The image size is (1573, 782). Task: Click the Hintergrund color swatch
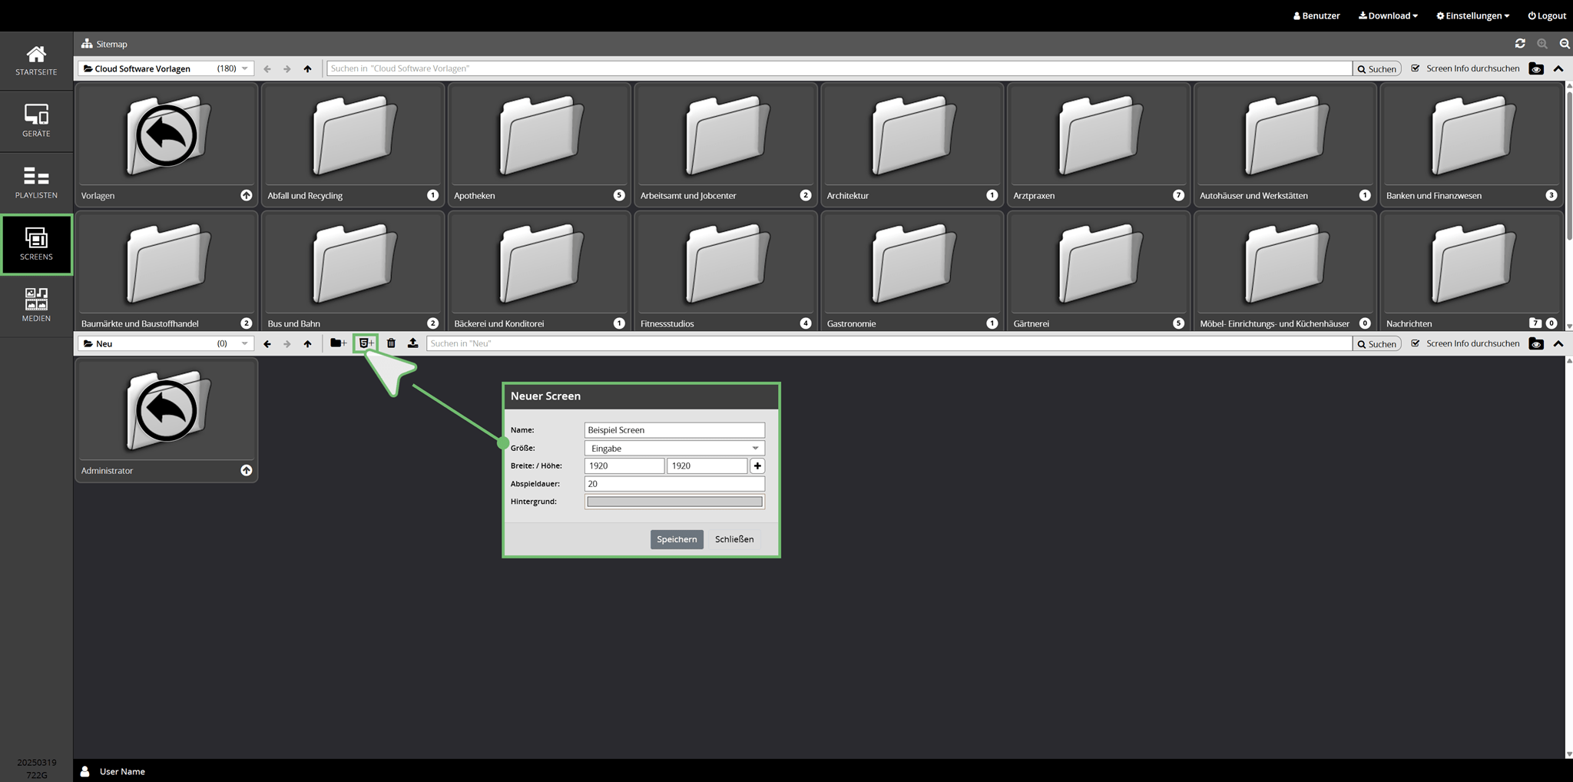coord(674,502)
